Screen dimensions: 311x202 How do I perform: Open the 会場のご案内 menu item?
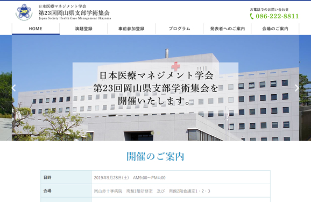tap(275, 29)
